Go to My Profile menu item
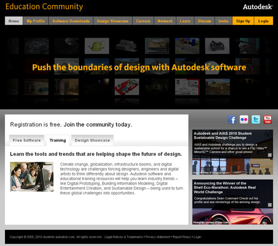Viewport: 278px width, 246px height. click(x=36, y=21)
